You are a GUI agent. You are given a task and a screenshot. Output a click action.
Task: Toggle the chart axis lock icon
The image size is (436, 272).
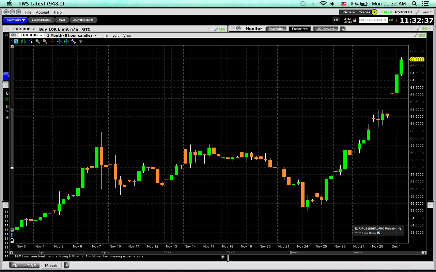pos(12,241)
